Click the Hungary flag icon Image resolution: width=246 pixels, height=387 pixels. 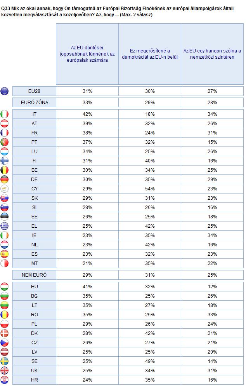4,287
